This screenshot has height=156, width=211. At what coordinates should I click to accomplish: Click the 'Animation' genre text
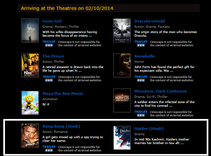[x=50, y=99]
